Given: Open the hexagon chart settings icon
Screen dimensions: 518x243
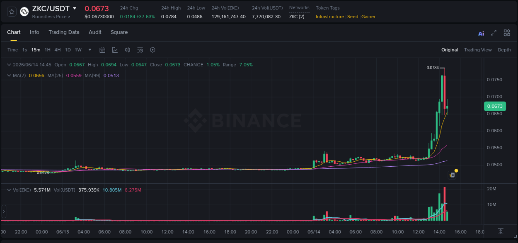Looking at the screenshot, I should coord(152,50).
